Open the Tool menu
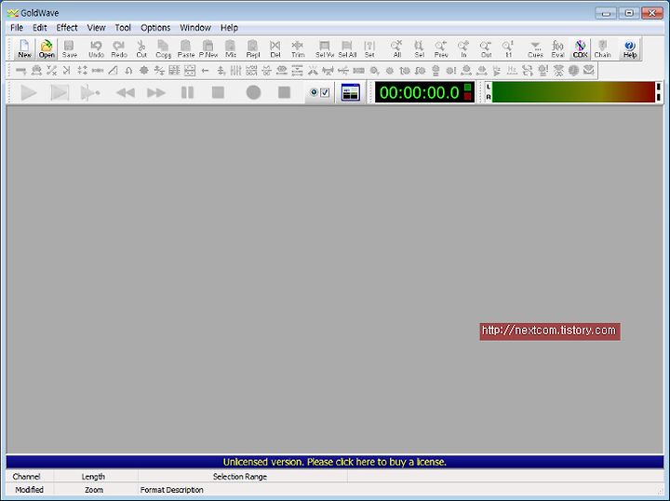Viewport: 670px width, 501px height. tap(123, 28)
